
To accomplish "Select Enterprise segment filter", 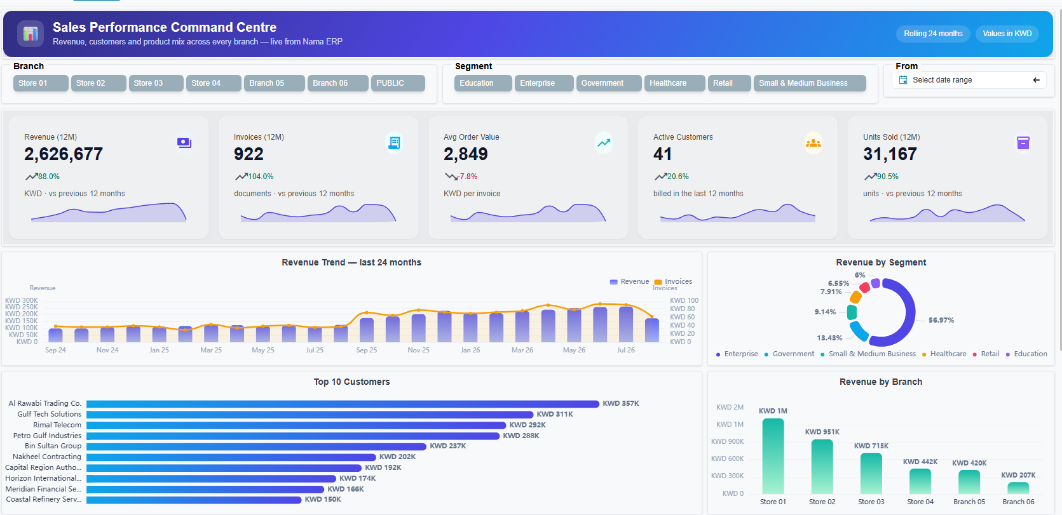I will (544, 83).
